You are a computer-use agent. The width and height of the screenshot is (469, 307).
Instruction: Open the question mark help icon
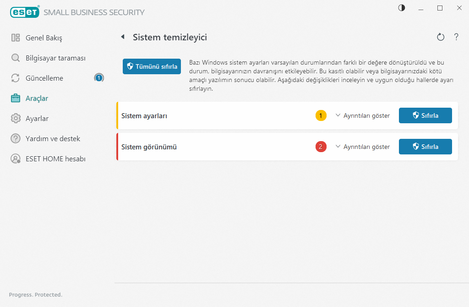pyautogui.click(x=456, y=37)
